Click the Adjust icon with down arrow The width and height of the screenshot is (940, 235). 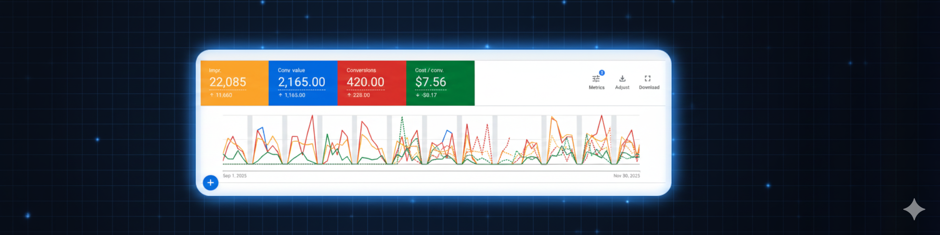pyautogui.click(x=622, y=78)
